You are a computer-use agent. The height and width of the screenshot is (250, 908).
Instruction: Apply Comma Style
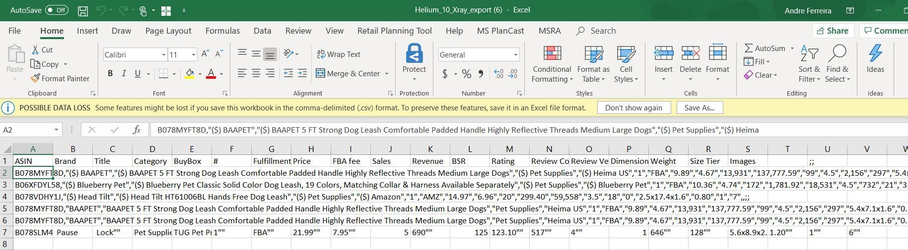481,74
